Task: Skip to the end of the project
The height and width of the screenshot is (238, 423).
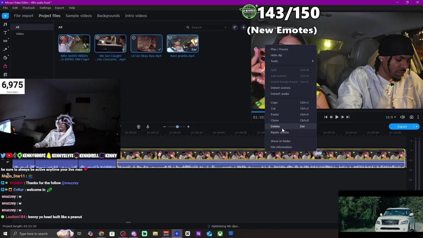Action: point(348,117)
